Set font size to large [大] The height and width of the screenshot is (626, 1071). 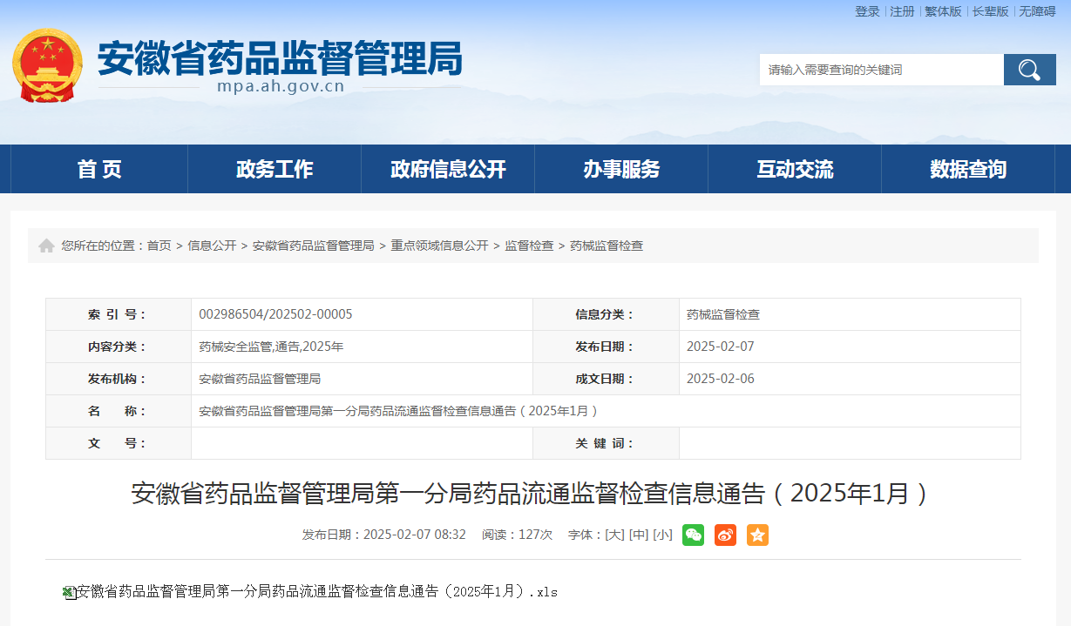615,535
